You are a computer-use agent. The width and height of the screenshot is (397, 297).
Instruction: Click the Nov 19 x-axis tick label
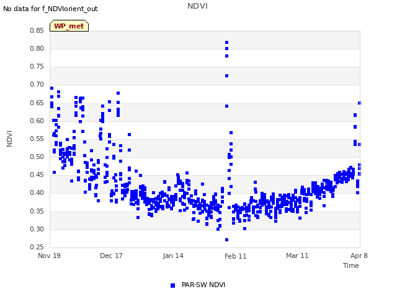[49, 256]
